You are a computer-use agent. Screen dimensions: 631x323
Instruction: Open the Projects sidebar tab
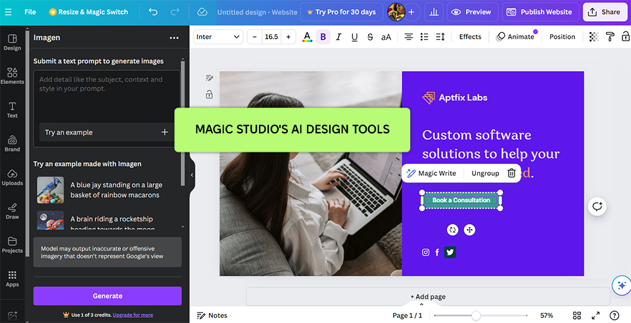[x=12, y=245]
